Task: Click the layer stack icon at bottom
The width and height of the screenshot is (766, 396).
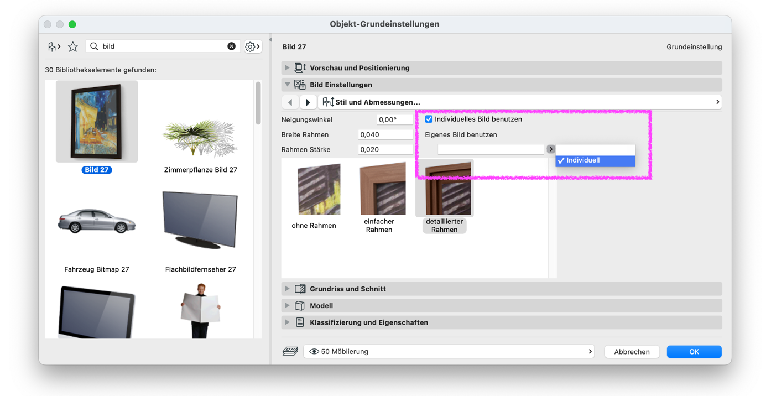Action: pos(290,351)
